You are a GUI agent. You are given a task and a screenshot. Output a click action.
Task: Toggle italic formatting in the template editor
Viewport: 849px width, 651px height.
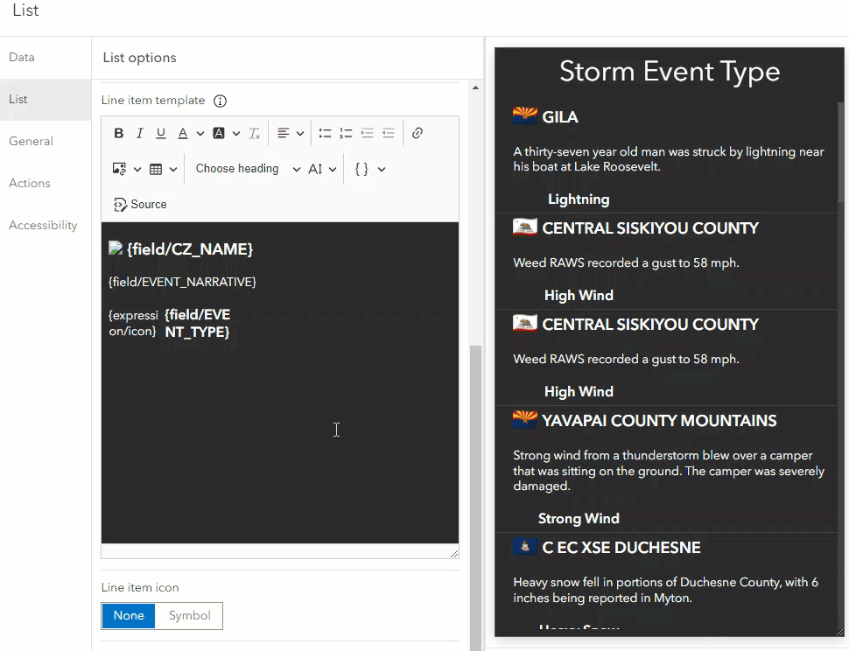[x=140, y=133]
